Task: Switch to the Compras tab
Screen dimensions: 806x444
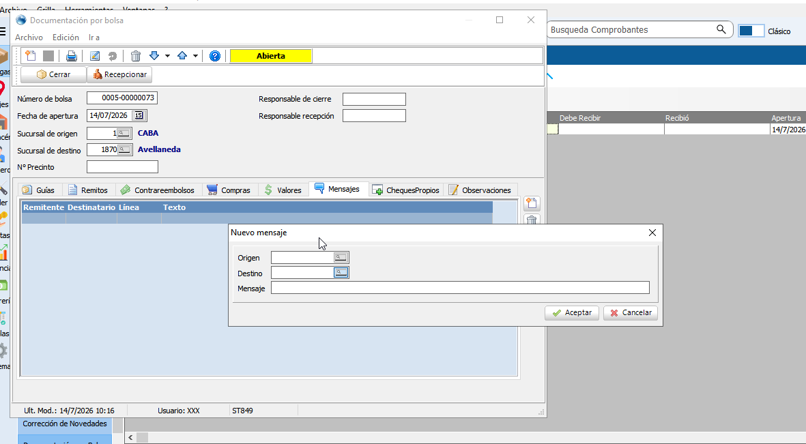Action: tap(229, 190)
